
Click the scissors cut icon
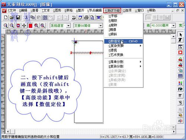coord(26,17)
